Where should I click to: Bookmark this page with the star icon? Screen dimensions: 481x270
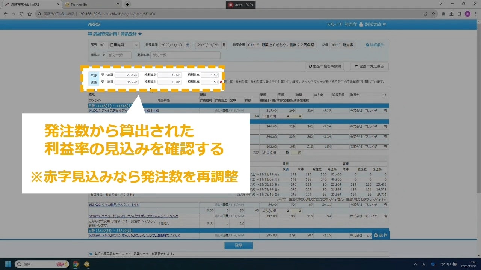(x=433, y=14)
